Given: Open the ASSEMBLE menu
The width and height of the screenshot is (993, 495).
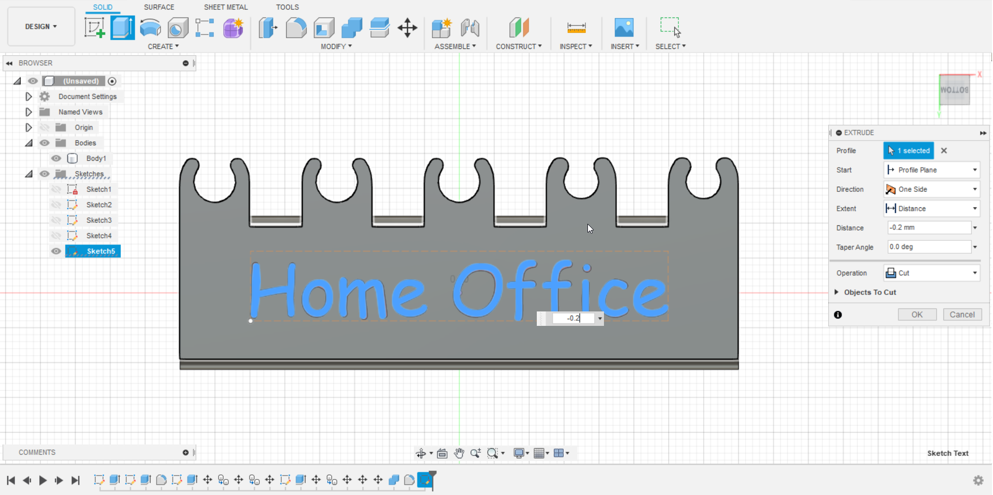Looking at the screenshot, I should point(455,46).
